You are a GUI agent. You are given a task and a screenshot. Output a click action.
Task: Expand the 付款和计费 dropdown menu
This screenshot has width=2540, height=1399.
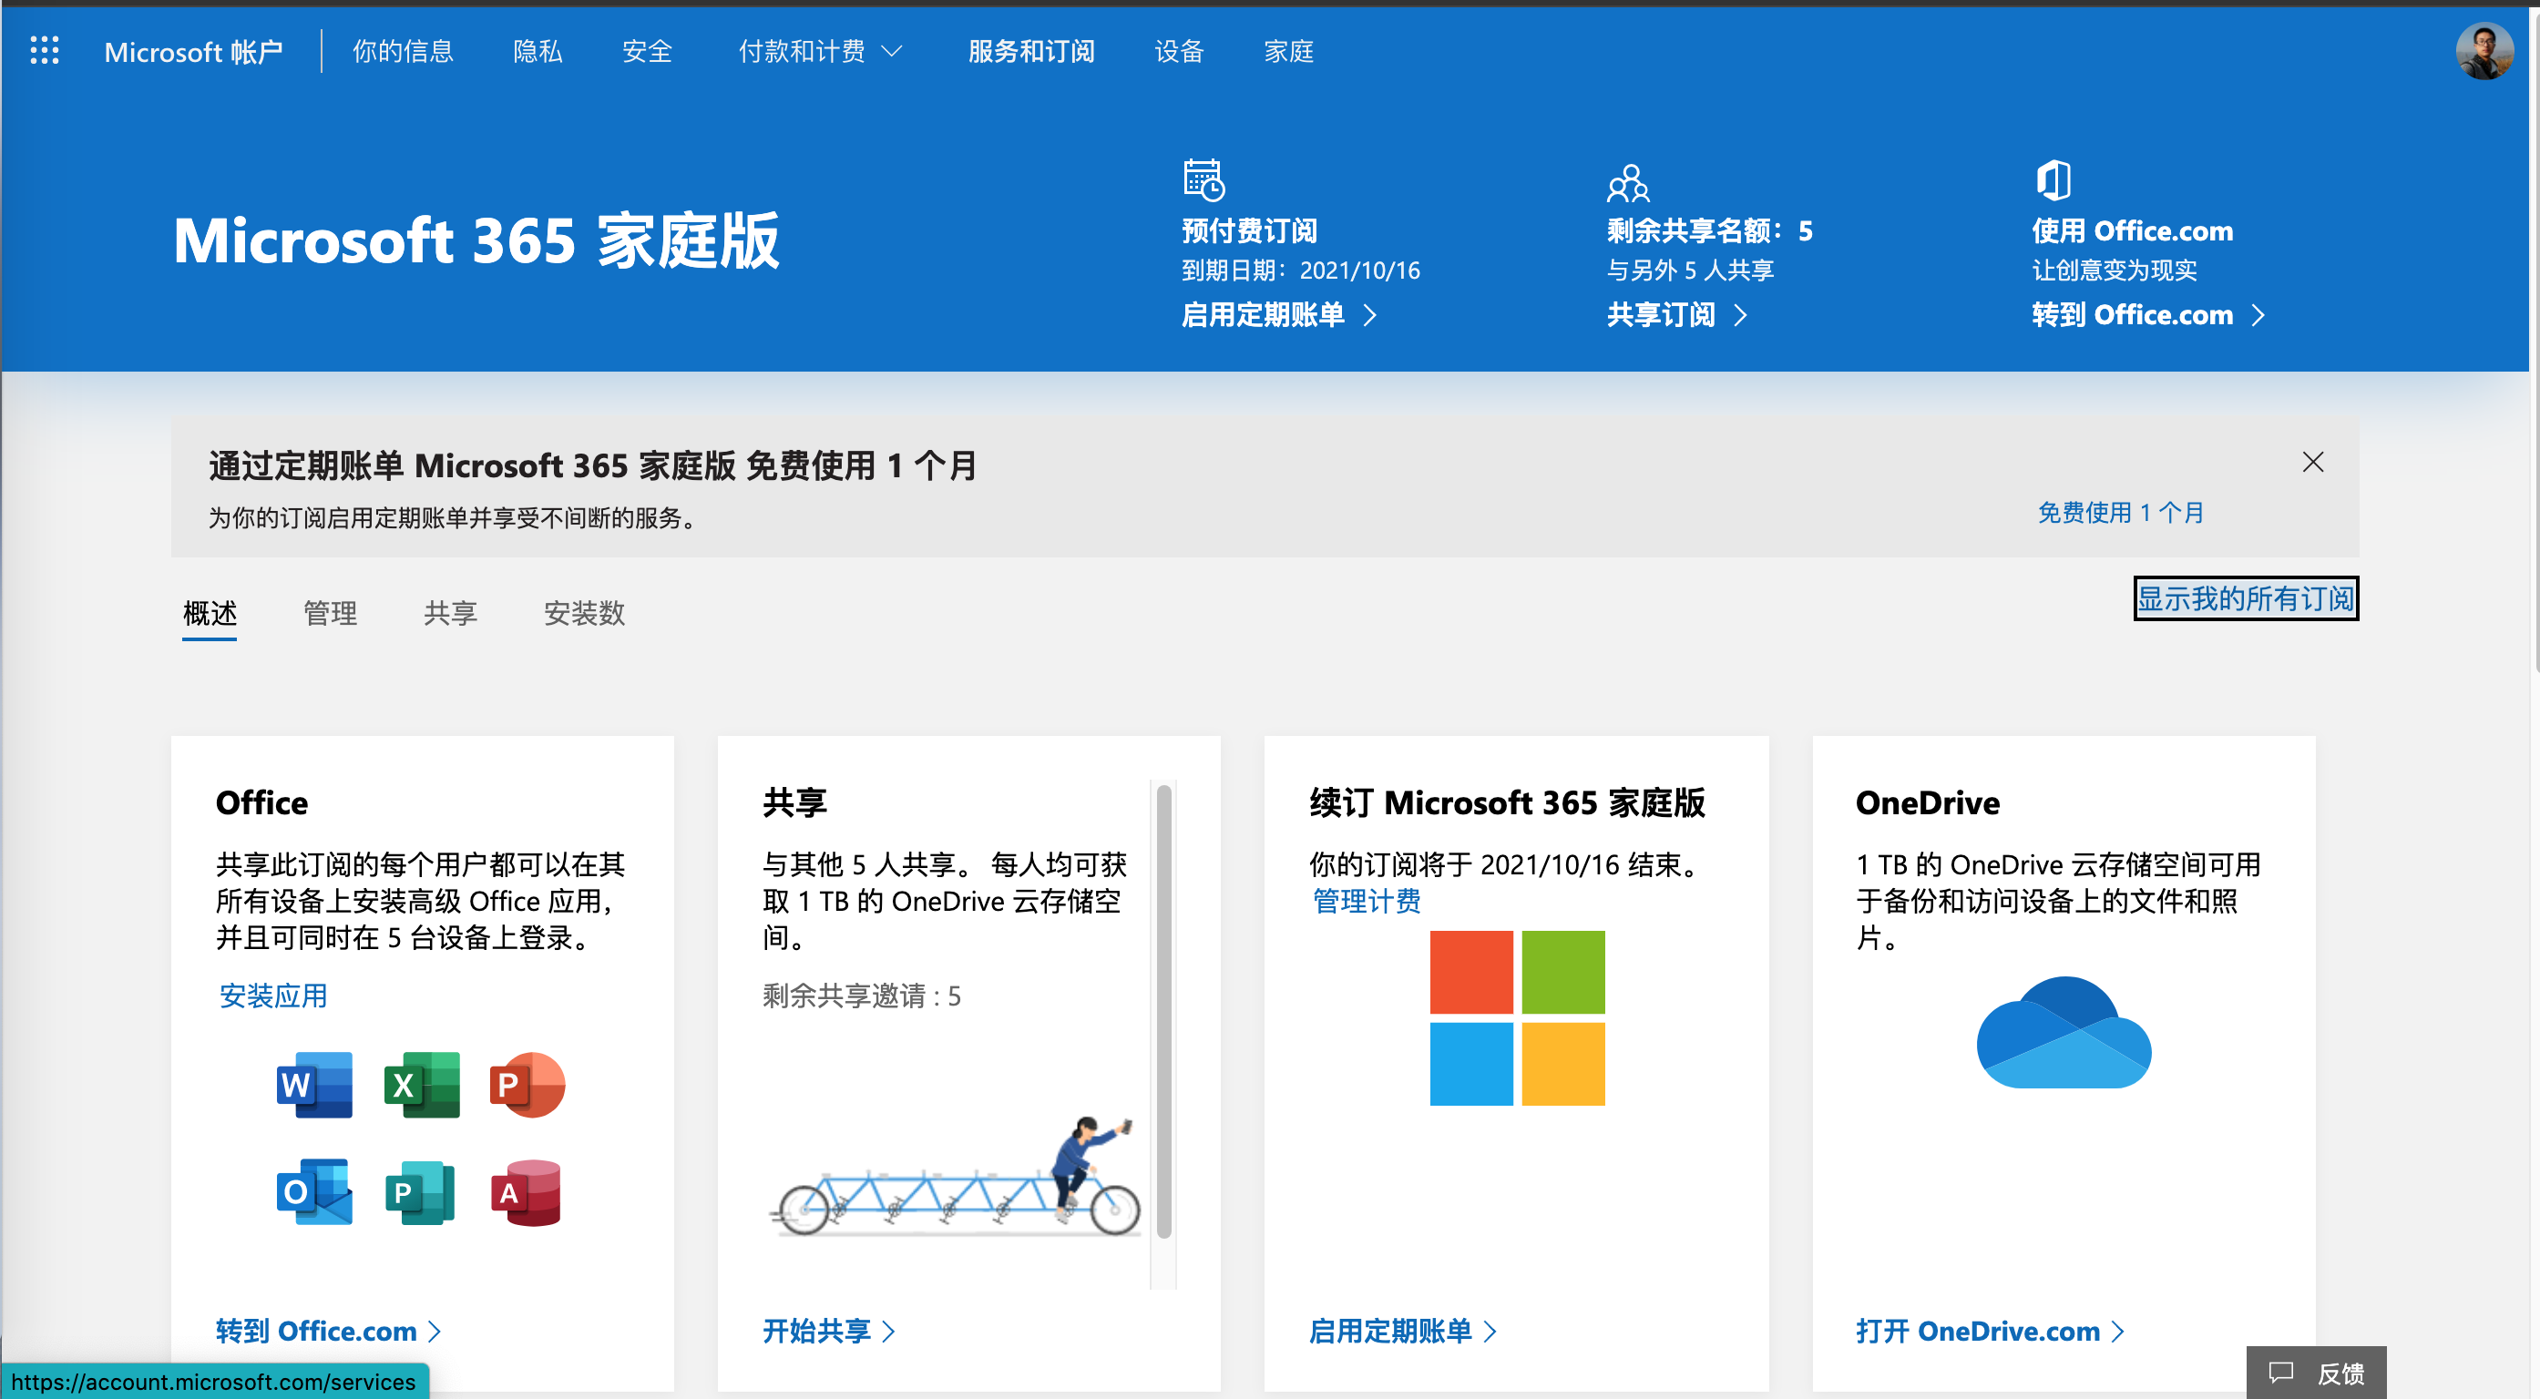click(820, 51)
